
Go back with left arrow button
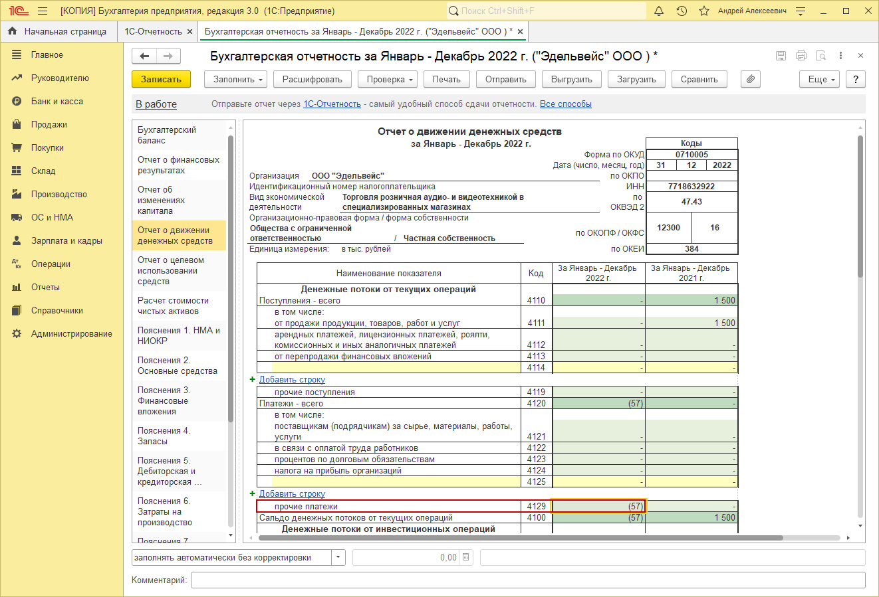tap(144, 56)
